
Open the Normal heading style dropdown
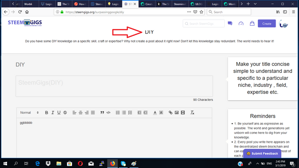click(29, 112)
